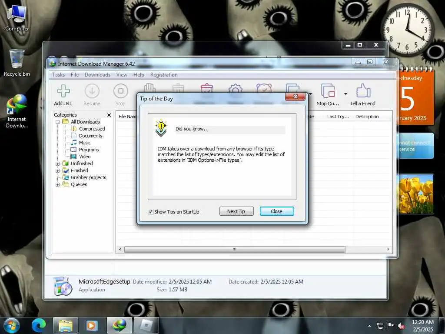Select the Compressed category
The height and width of the screenshot is (334, 445).
coord(92,129)
